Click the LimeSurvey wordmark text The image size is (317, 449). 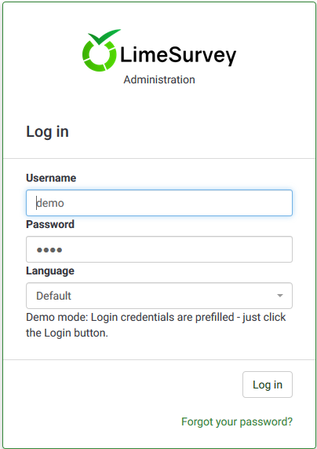[178, 55]
